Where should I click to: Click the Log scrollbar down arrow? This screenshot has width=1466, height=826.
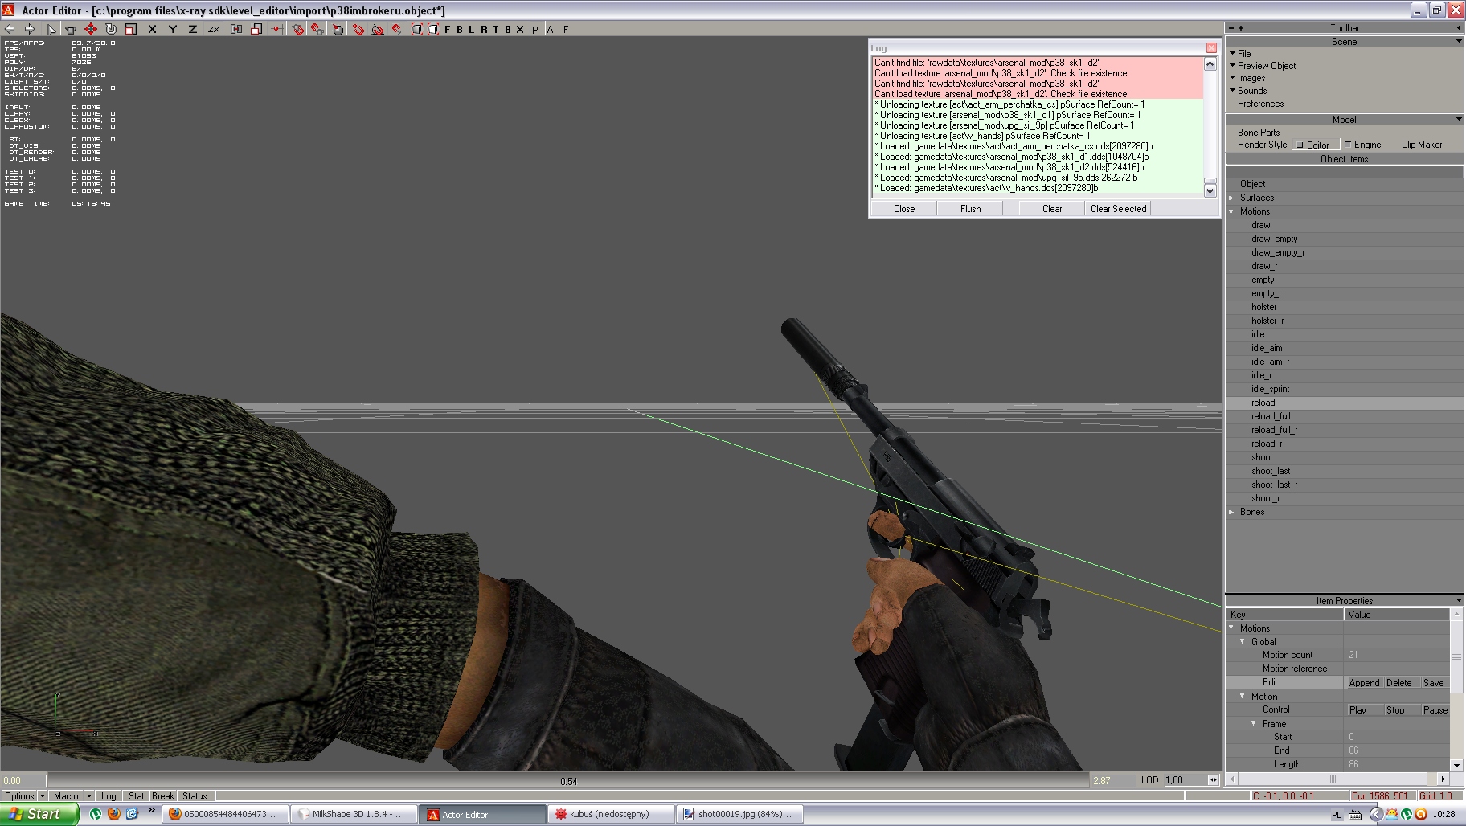point(1210,190)
